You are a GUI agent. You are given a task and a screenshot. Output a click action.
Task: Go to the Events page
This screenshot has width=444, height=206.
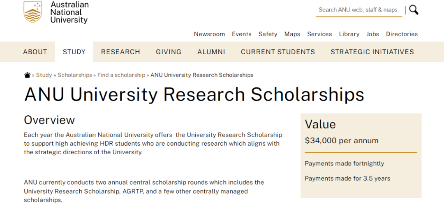coord(241,34)
